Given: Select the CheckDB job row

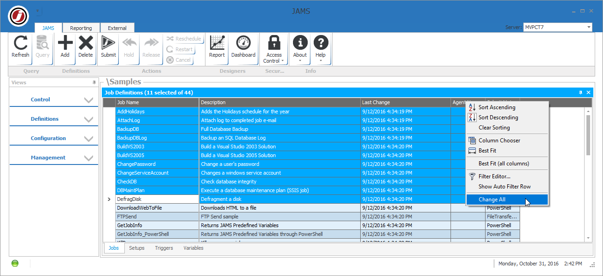Looking at the screenshot, I should point(317,182).
